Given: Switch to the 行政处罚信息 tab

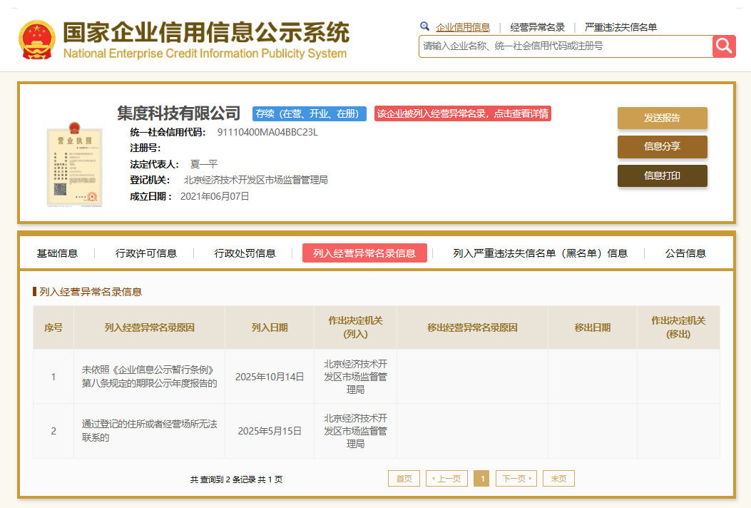Looking at the screenshot, I should [x=245, y=253].
